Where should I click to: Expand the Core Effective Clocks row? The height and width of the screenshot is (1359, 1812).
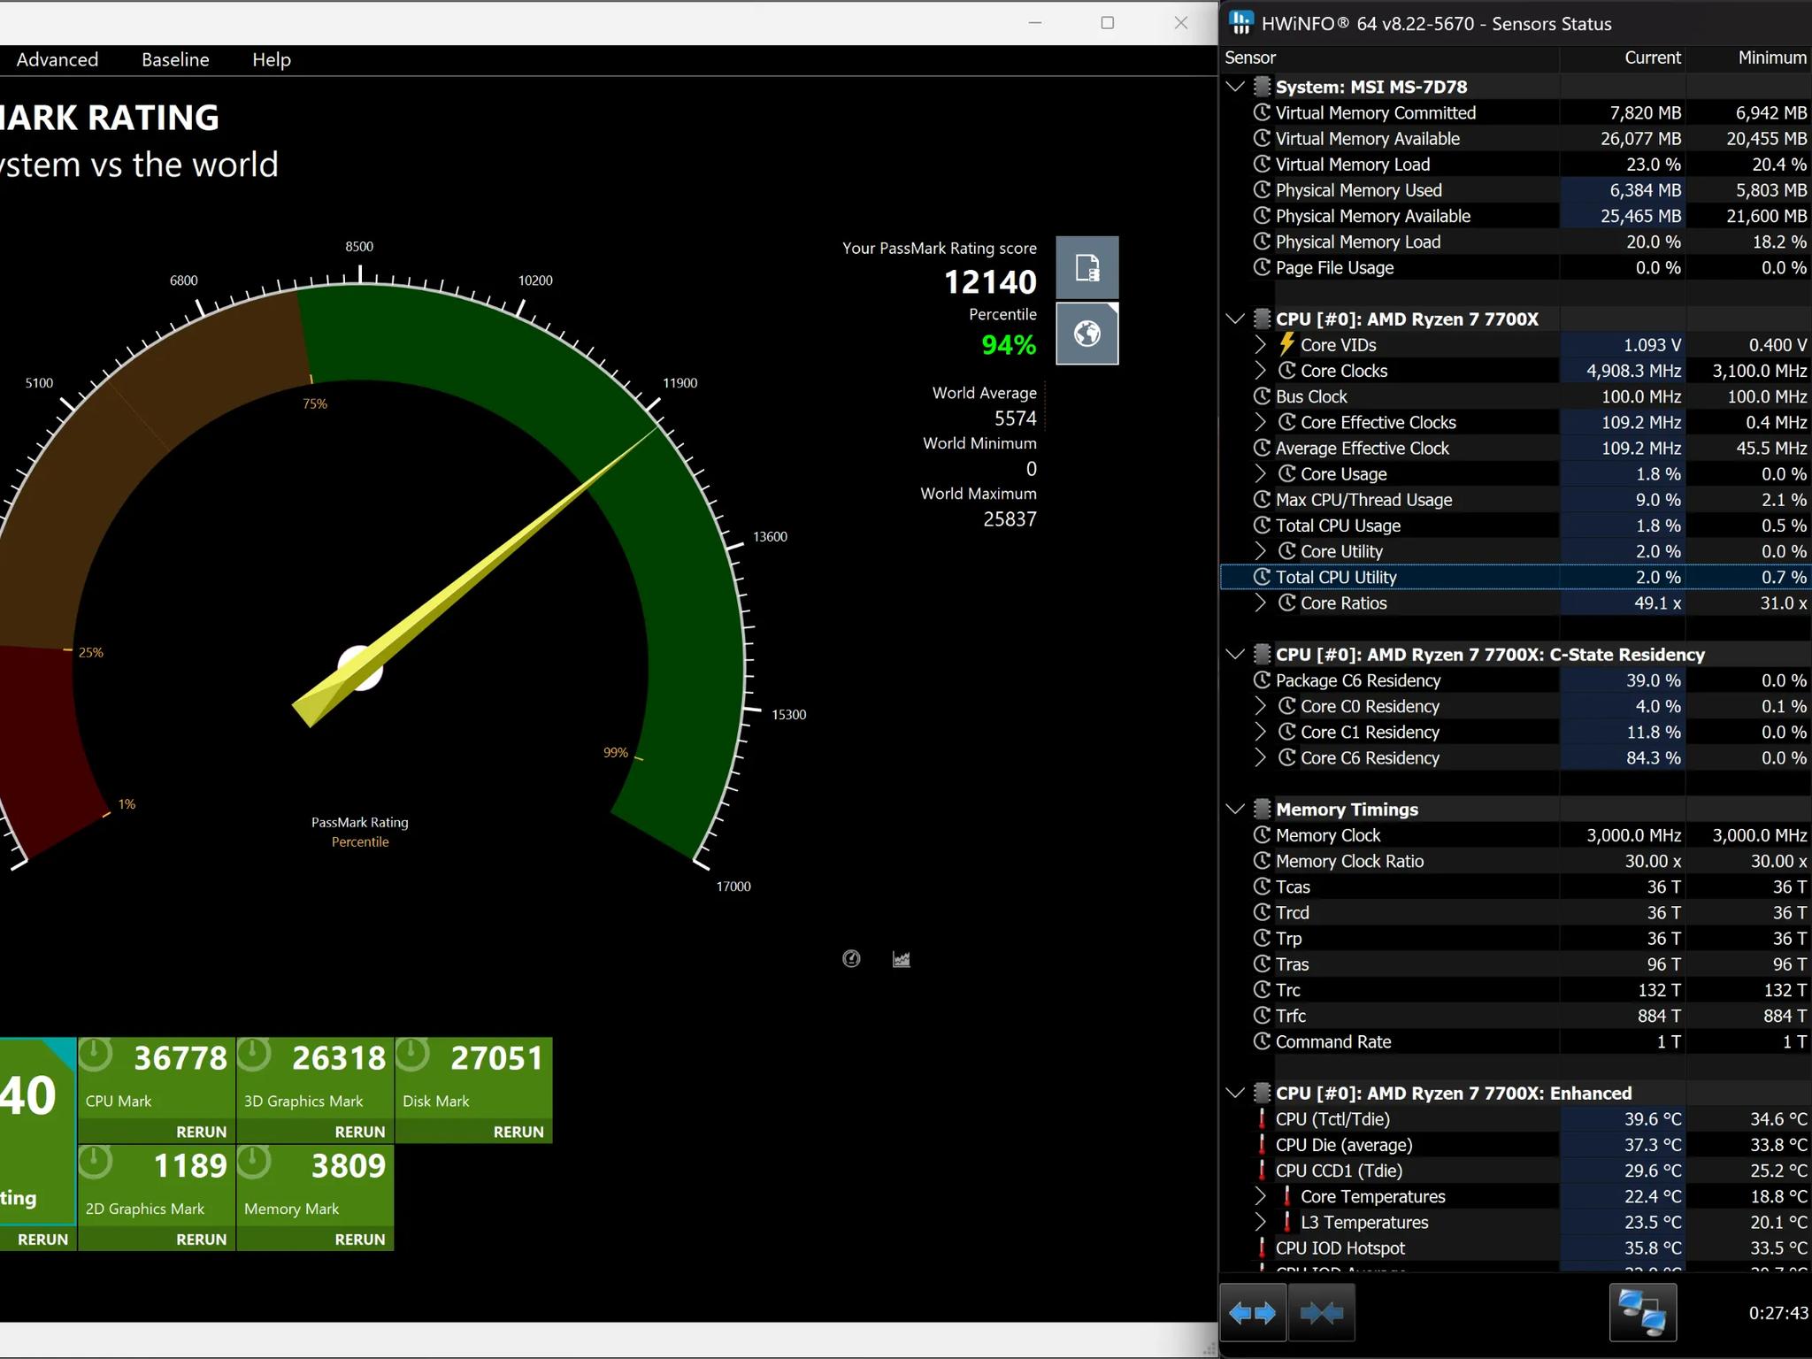[1261, 422]
